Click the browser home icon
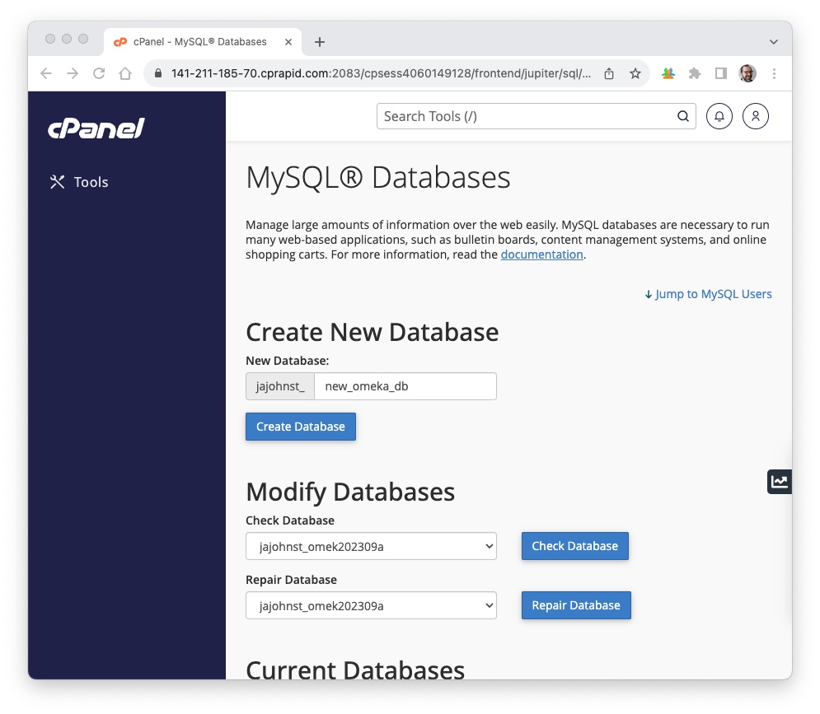The image size is (820, 714). coord(125,73)
